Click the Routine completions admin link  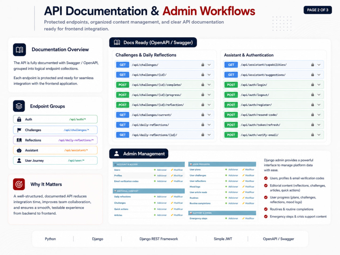click(x=200, y=203)
